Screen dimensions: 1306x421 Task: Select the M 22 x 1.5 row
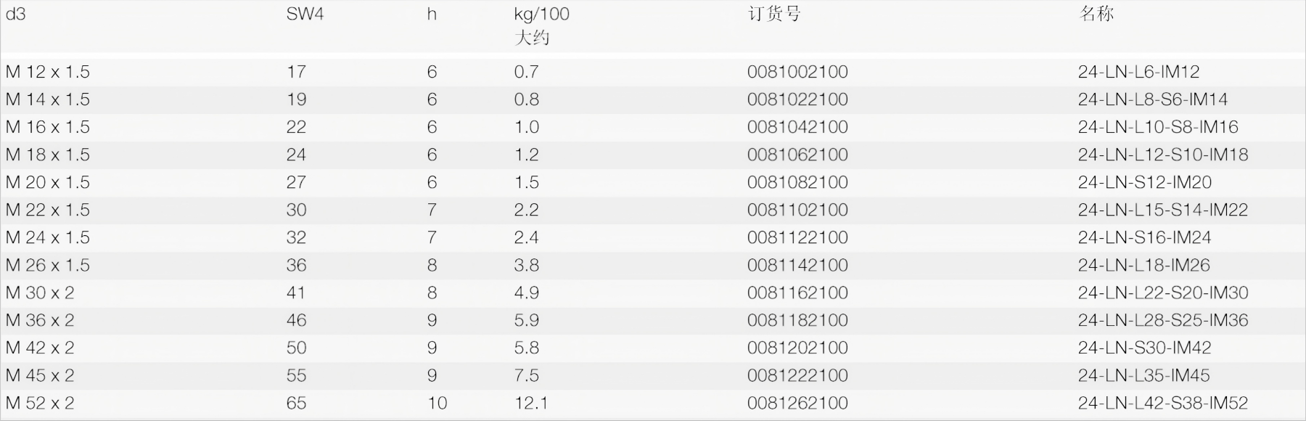point(48,210)
